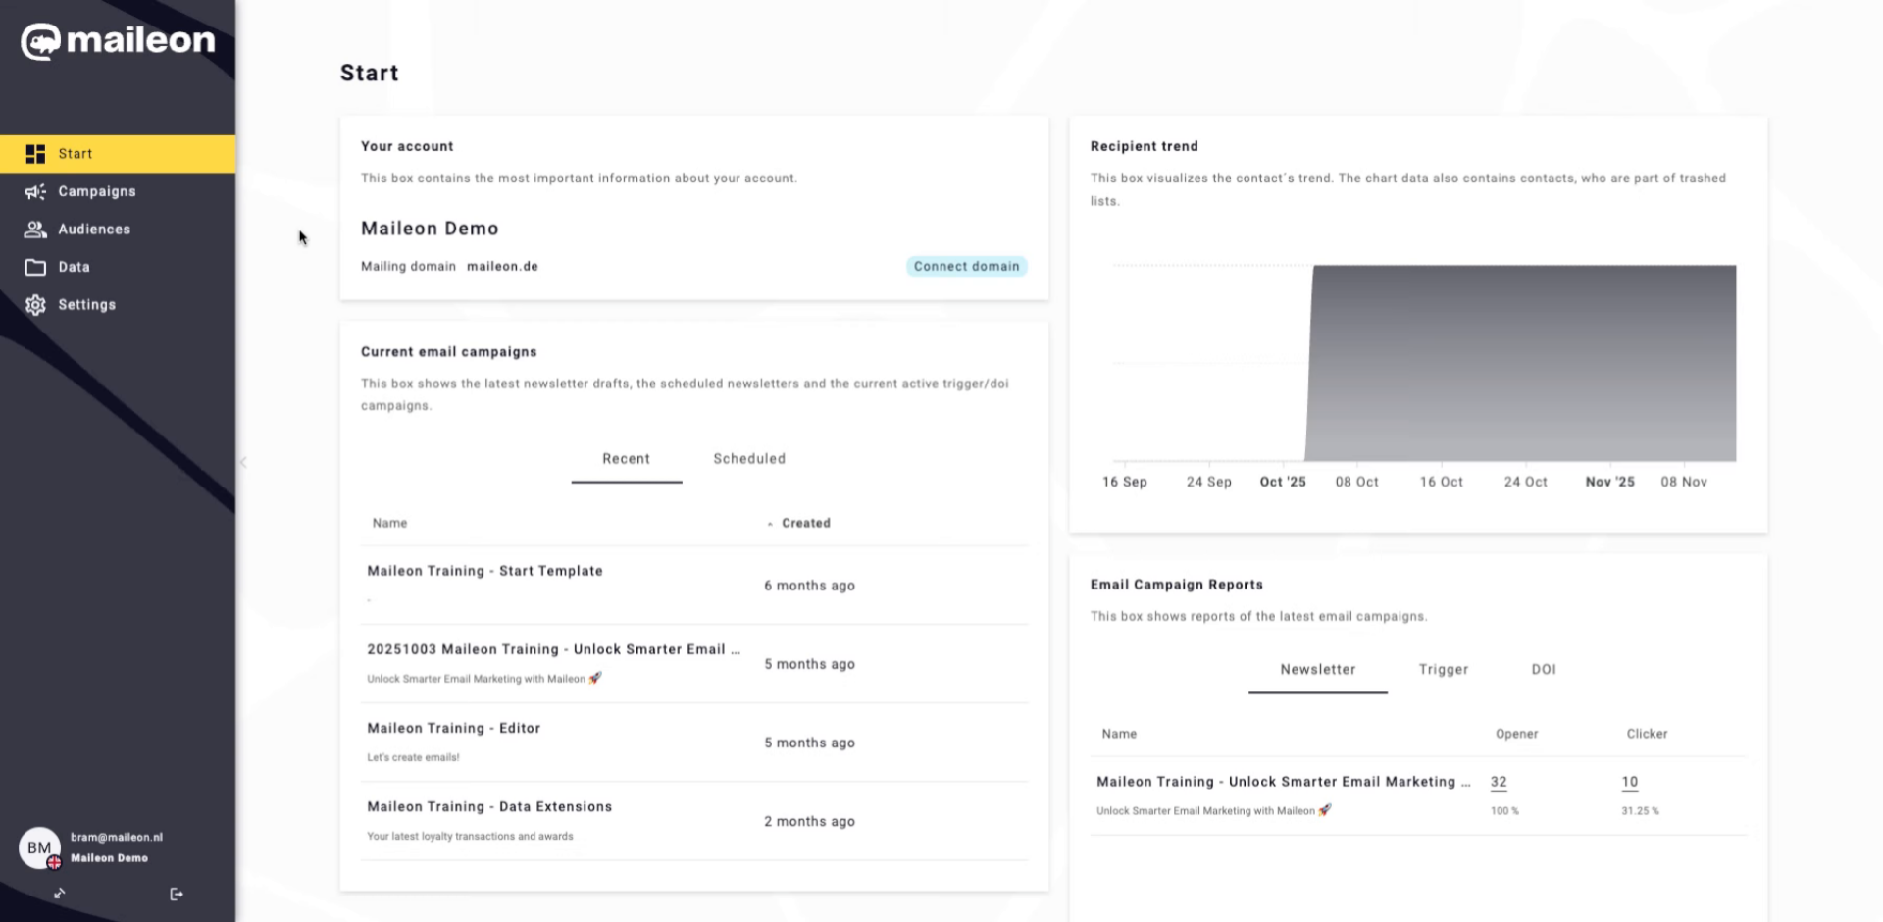Switch to the Scheduled tab
The width and height of the screenshot is (1883, 922).
tap(748, 459)
